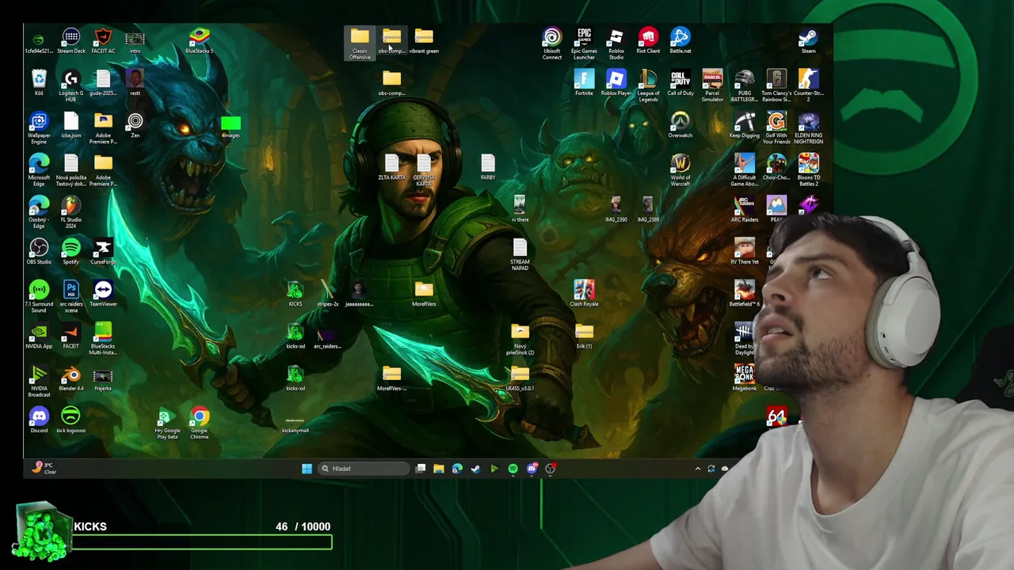This screenshot has width=1014, height=570.
Task: Open the Logitech G HUB shortcut
Action: tap(71, 86)
